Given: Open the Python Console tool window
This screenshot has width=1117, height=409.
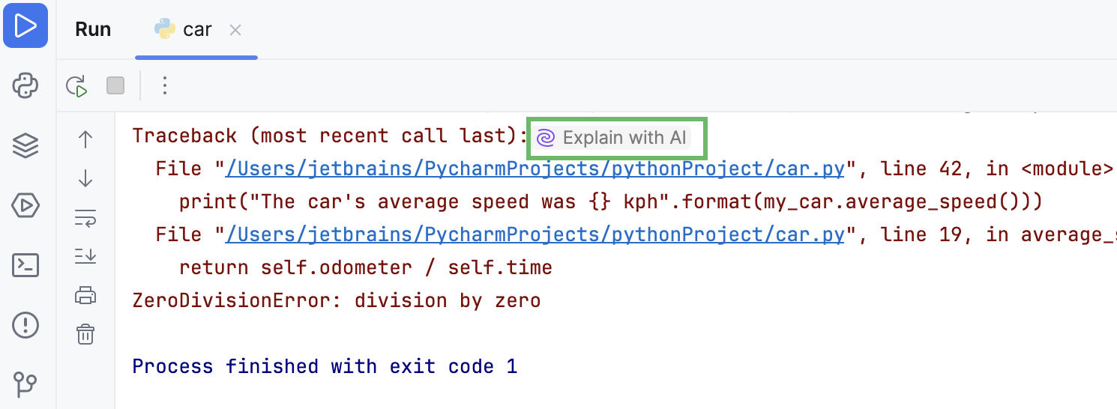Looking at the screenshot, I should pos(25,86).
